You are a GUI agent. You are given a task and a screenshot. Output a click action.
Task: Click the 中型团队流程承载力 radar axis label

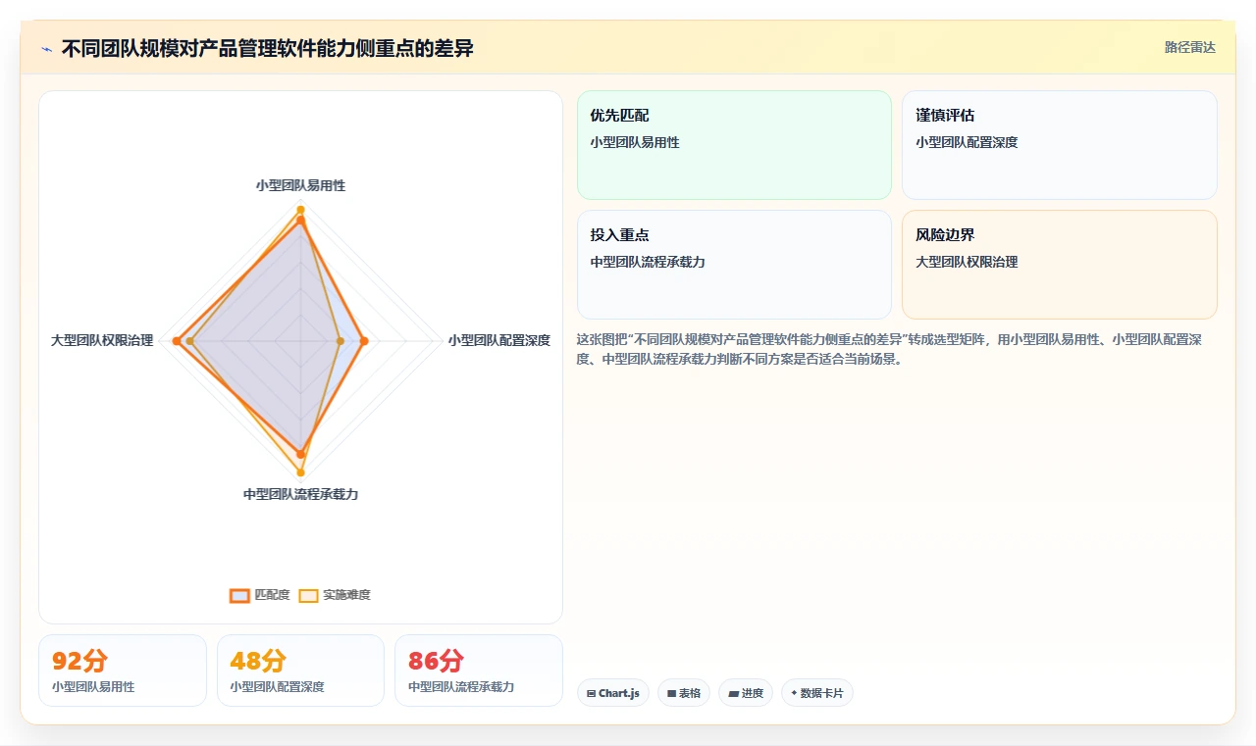300,494
